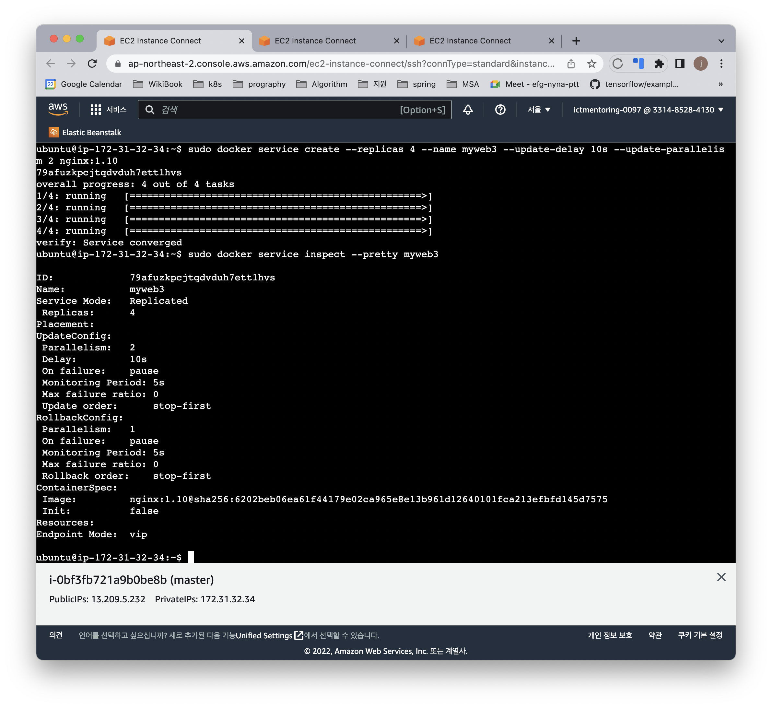Click the Elastic Beanstalk shortcut icon

[x=53, y=133]
